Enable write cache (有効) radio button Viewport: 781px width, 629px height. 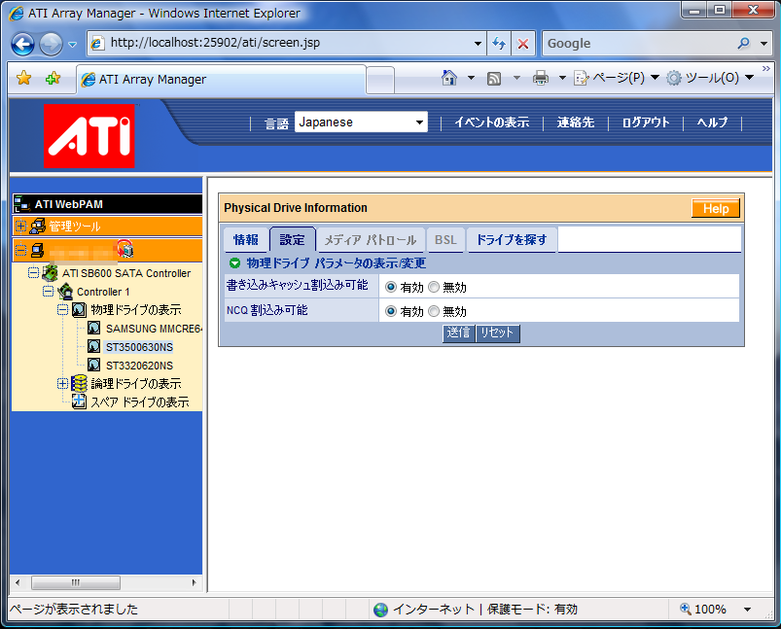tap(391, 287)
